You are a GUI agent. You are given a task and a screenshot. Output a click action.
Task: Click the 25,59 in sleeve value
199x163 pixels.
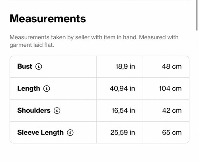(x=123, y=132)
